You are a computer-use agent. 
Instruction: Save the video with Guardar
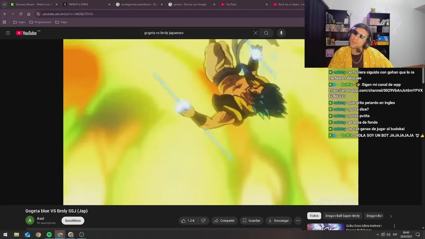(251, 221)
